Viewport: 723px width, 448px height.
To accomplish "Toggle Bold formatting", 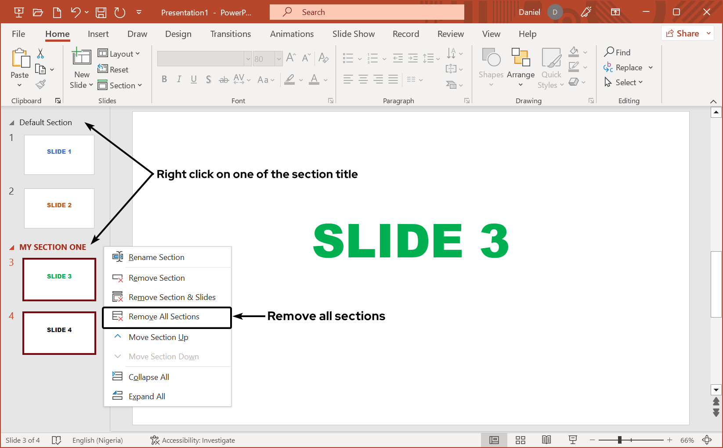I will coord(165,79).
